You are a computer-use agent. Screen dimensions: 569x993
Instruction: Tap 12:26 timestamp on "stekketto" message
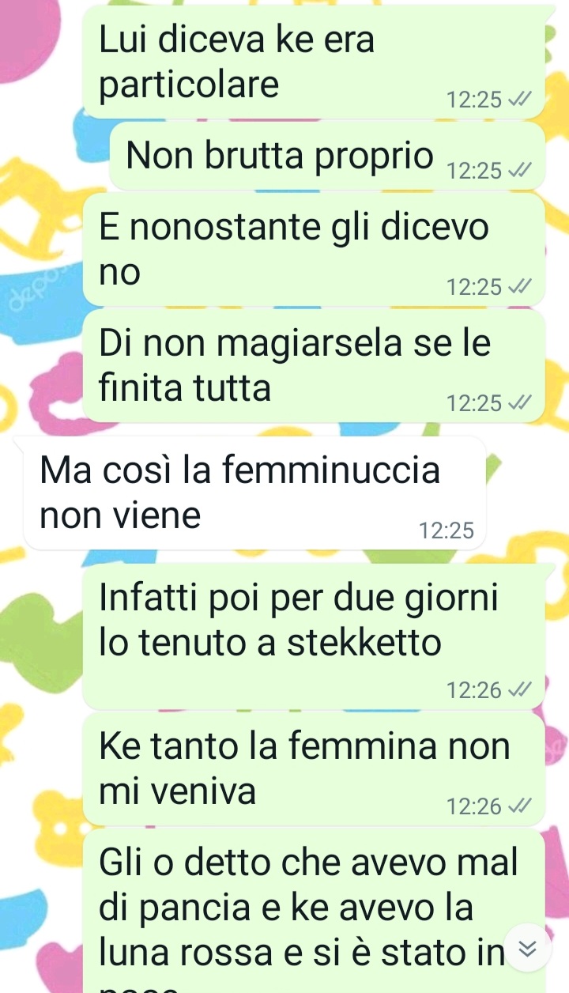tap(474, 691)
